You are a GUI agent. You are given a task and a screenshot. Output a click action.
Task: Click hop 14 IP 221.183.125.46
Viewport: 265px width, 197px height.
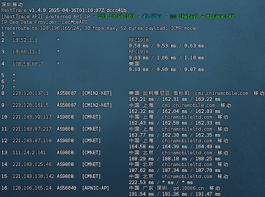click(x=32, y=164)
